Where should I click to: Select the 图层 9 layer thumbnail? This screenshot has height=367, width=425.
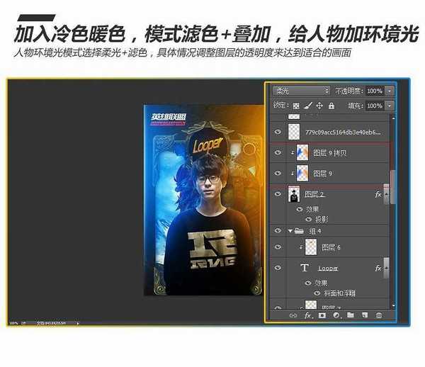(x=302, y=173)
